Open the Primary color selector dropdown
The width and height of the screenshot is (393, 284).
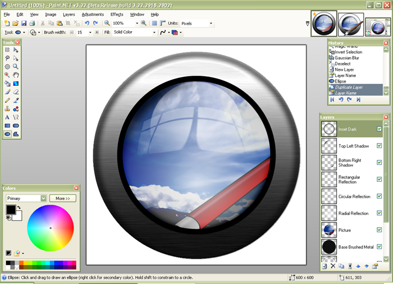(43, 198)
